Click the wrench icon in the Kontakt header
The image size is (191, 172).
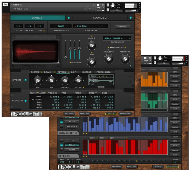coord(6,4)
